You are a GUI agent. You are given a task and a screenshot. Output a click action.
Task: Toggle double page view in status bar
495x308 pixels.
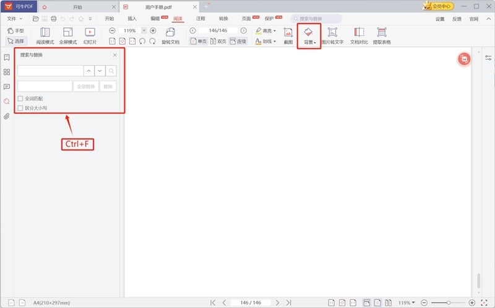tap(389, 302)
